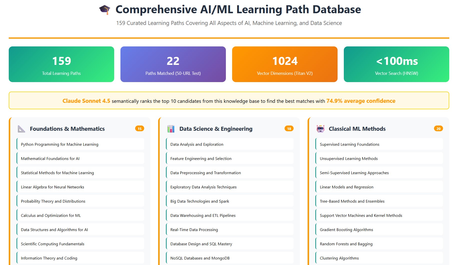Screen dimensions: 459x265
Task: Open Data Warehousing and ETL Pipelines
Action: (230, 215)
